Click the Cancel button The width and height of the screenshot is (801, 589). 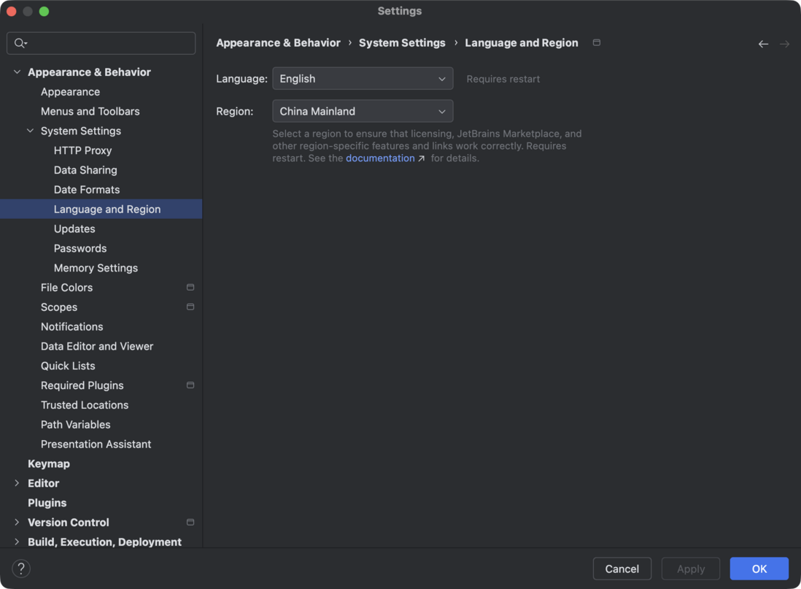click(622, 569)
